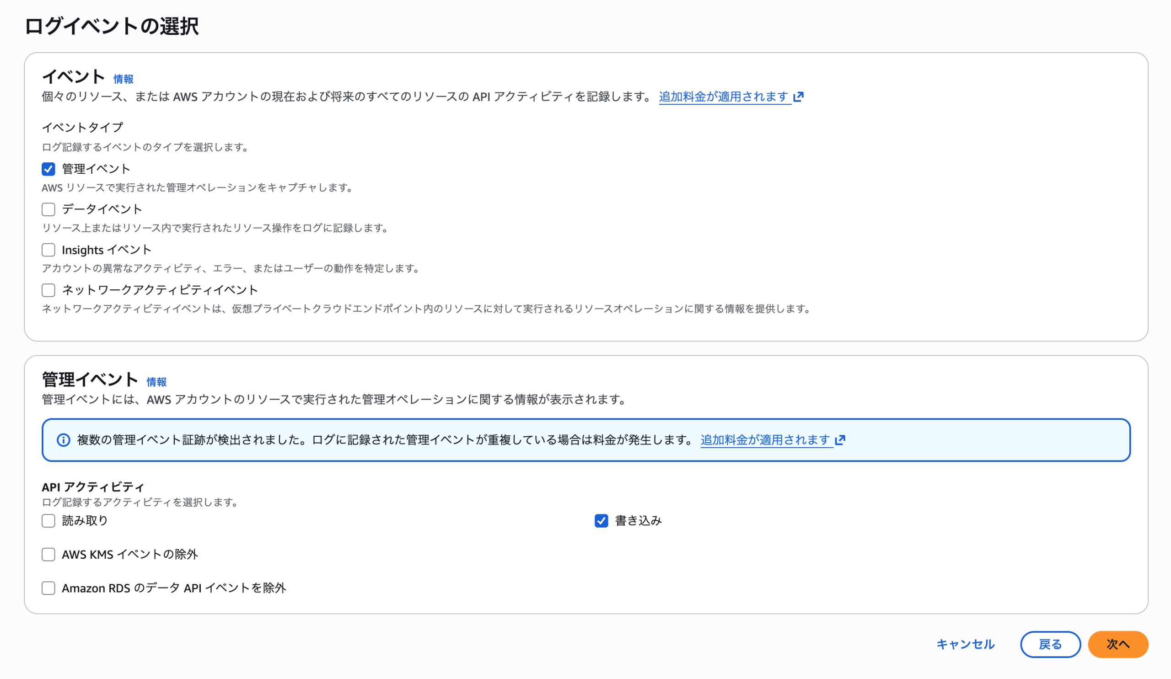Click the API アクティビティ heading
1171x679 pixels.
pos(93,487)
